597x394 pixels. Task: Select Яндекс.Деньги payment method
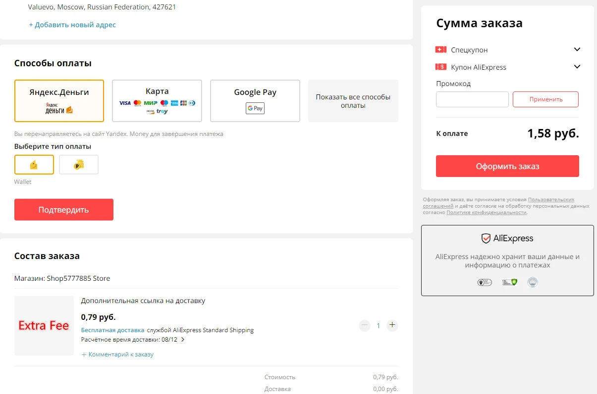point(59,101)
